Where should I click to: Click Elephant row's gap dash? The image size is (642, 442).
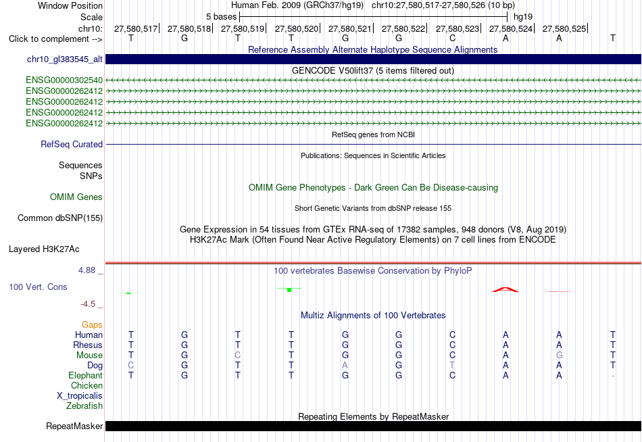point(612,376)
